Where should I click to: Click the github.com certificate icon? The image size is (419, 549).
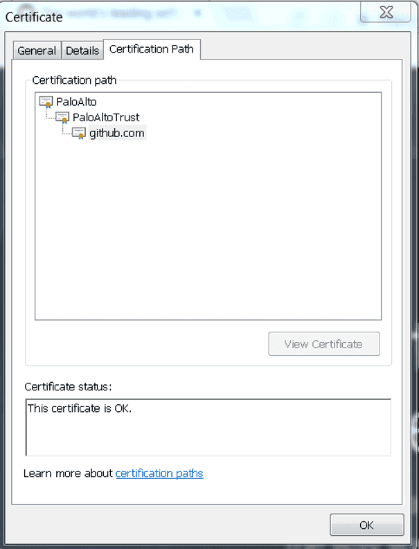point(79,133)
